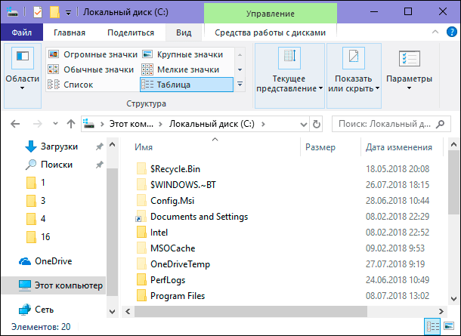Click Локальный диск (C:) breadcrumb in address bar
The width and height of the screenshot is (461, 336).
pos(212,124)
